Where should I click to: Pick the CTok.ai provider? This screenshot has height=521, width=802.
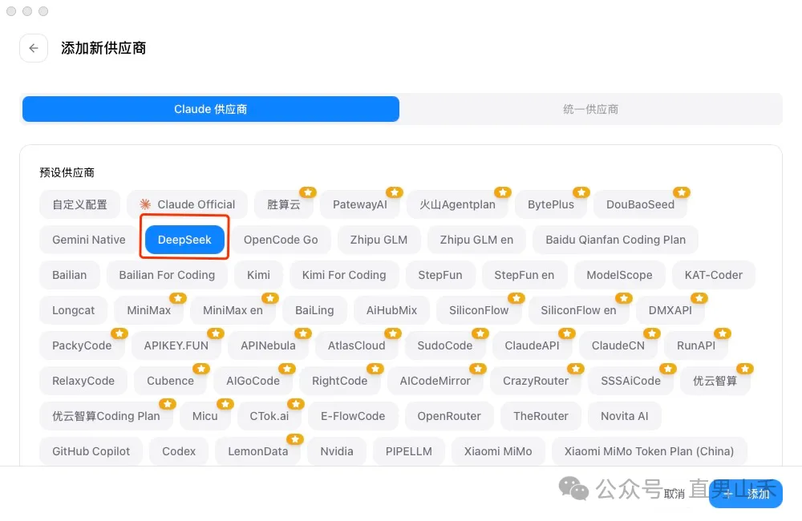coord(269,416)
